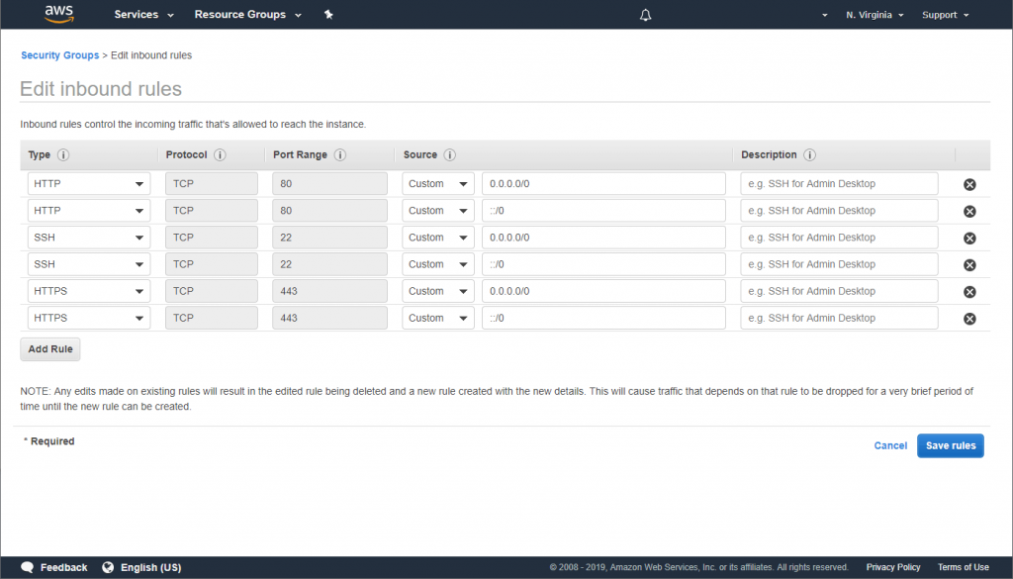Click the first rule's description field

(839, 183)
